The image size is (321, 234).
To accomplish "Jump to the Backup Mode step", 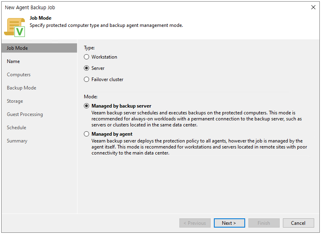I will pos(22,88).
